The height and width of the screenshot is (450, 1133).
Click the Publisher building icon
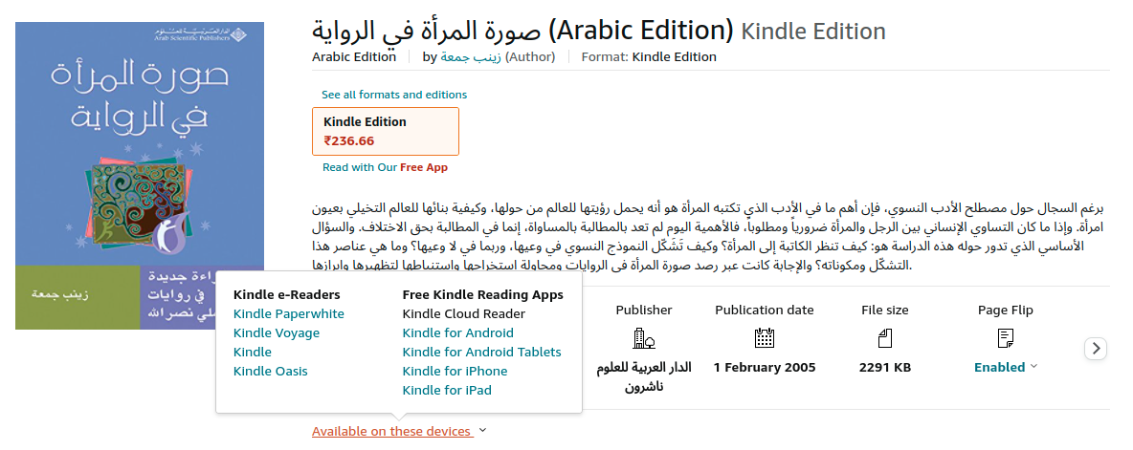pos(643,338)
